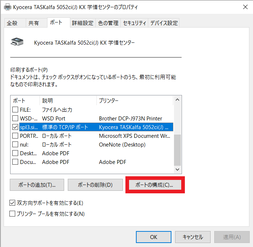Click the プリンター column header

[135, 100]
